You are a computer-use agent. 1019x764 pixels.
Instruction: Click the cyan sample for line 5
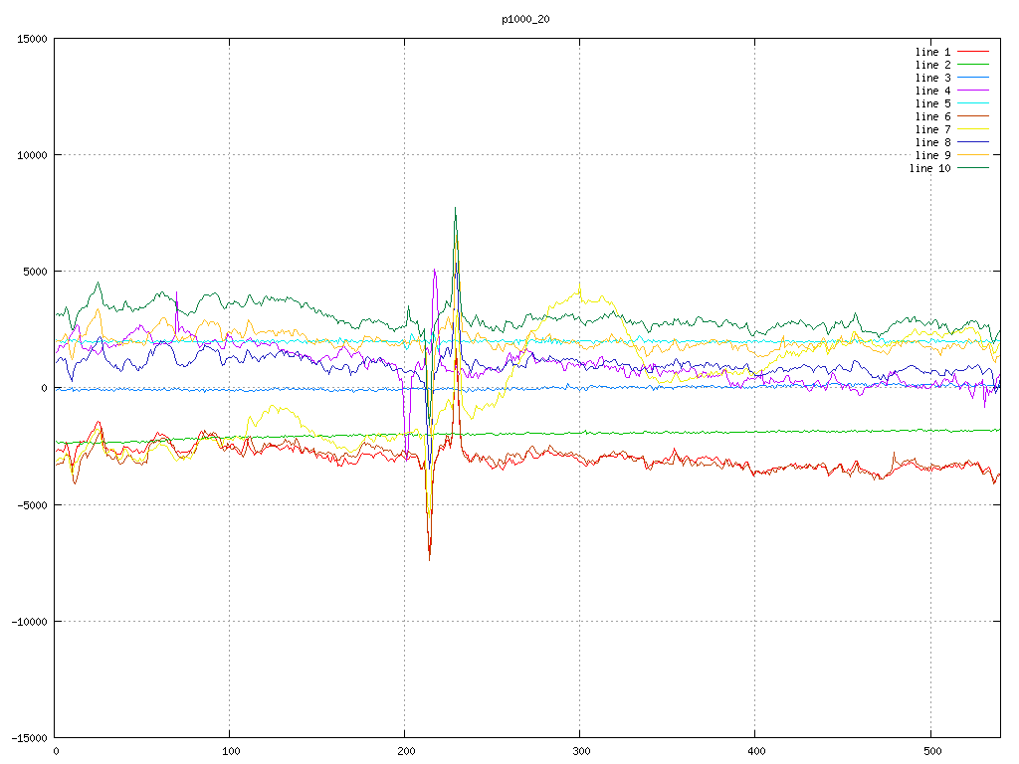point(973,103)
